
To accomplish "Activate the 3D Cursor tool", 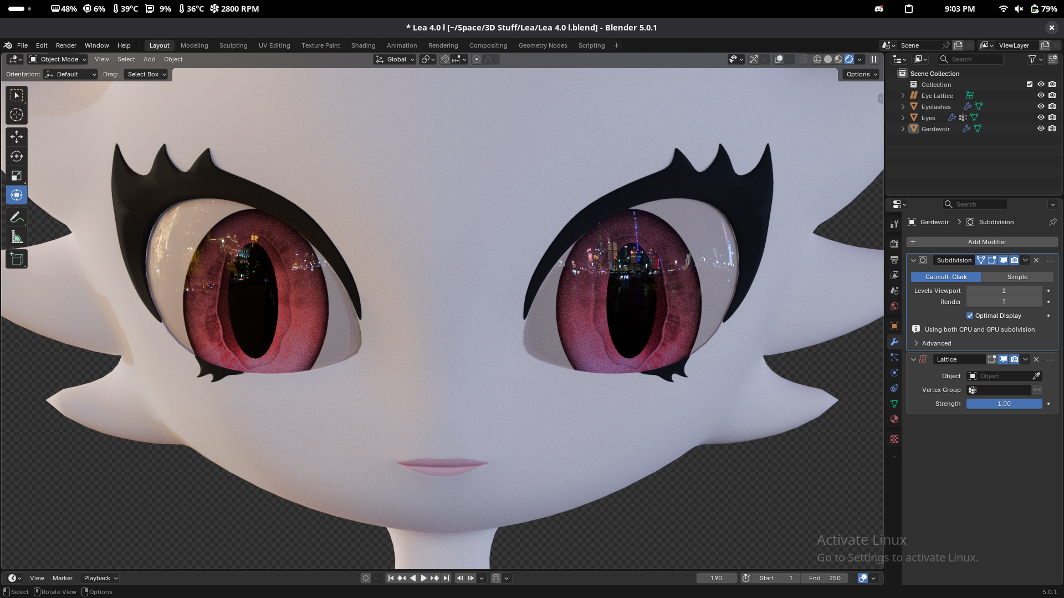I will point(17,115).
